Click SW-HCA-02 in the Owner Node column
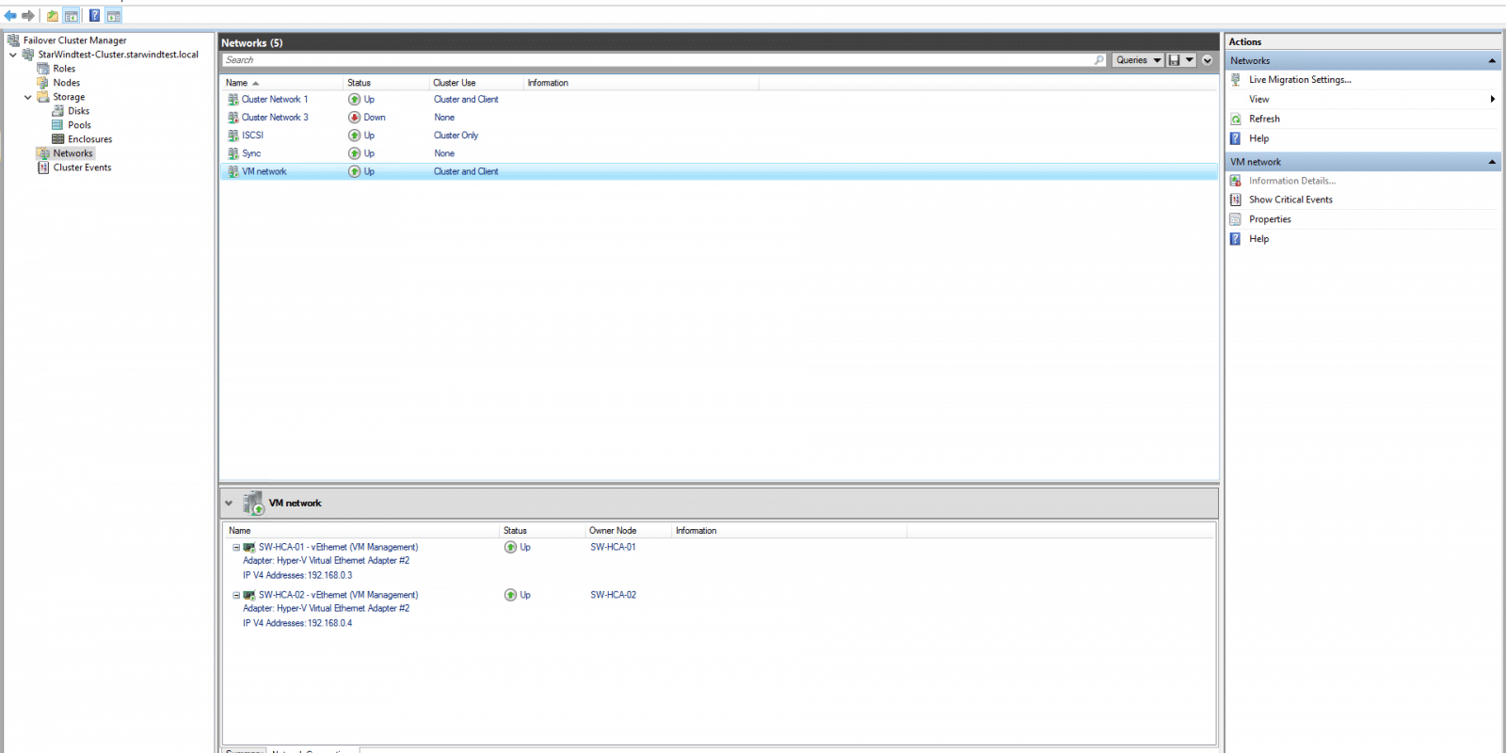Image resolution: width=1506 pixels, height=753 pixels. tap(613, 596)
